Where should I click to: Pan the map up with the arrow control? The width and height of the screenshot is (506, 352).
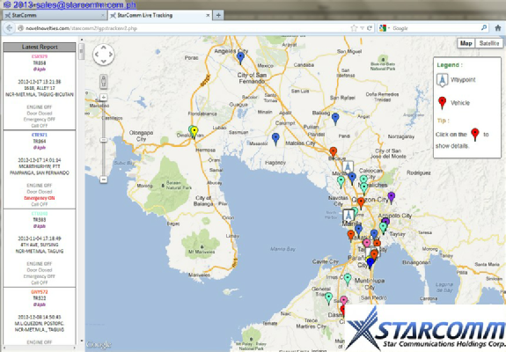pyautogui.click(x=103, y=48)
